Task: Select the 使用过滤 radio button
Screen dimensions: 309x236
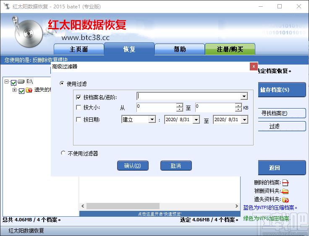Action: pos(62,83)
